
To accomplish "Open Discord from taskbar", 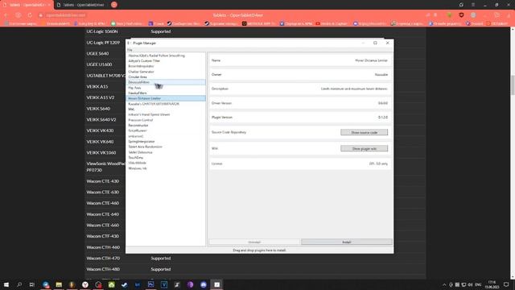I will [204, 284].
